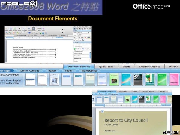Click the wrench icon in palette header
The image size is (180, 135).
pyautogui.click(x=88, y=29)
